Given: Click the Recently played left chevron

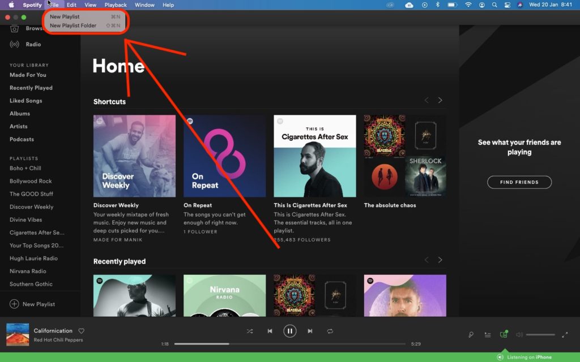Looking at the screenshot, I should [427, 260].
